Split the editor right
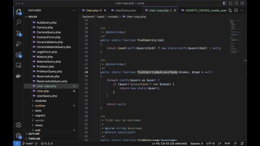The image size is (260, 146). click(236, 11)
